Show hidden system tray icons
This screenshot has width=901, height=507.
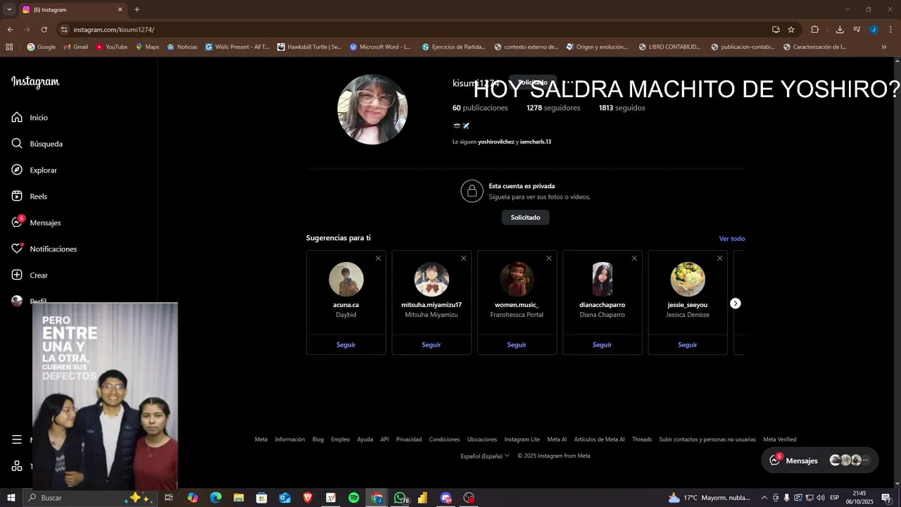[764, 498]
